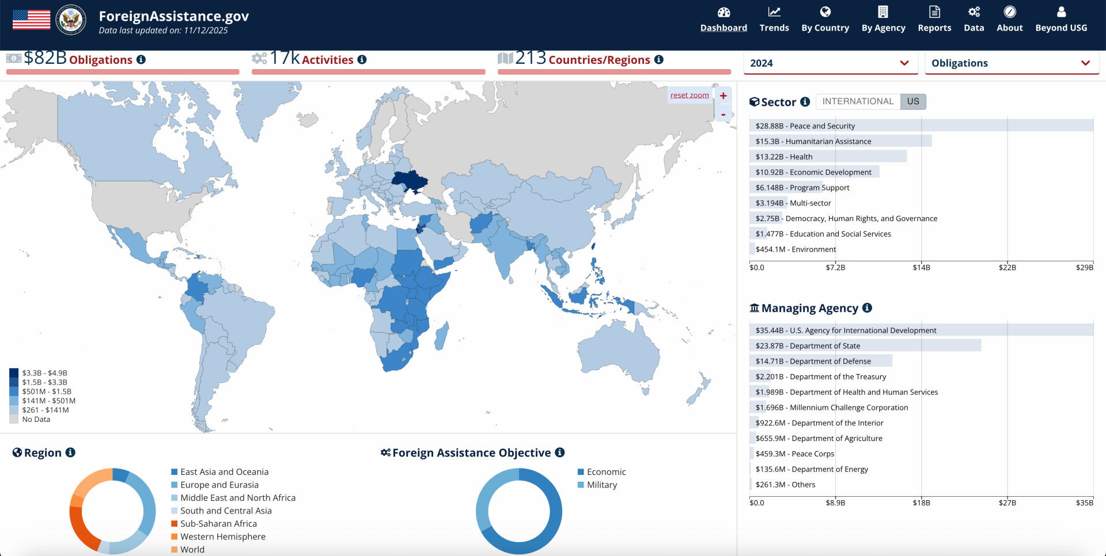Open the 2024 year dropdown
This screenshot has width=1106, height=556.
pos(829,63)
